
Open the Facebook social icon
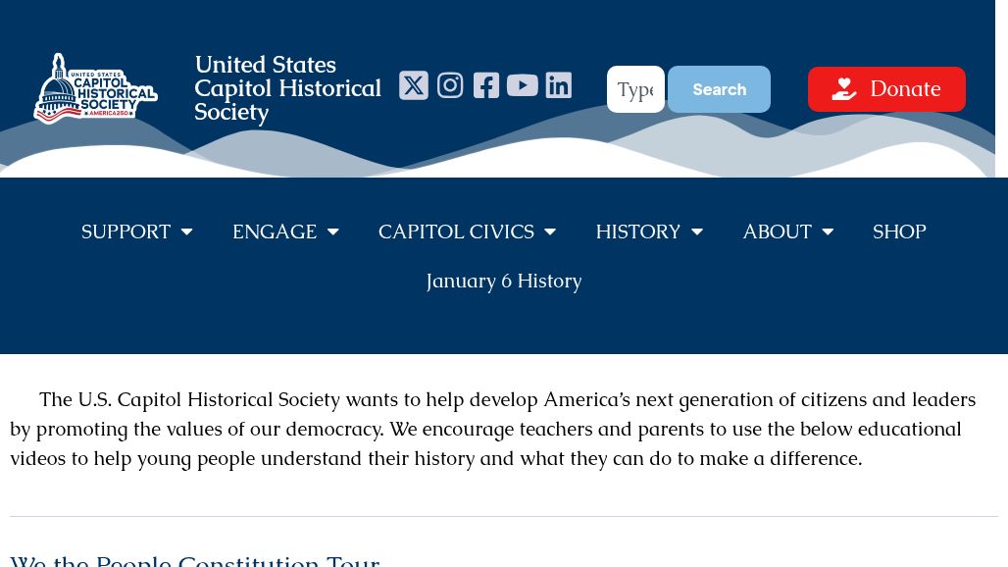(x=486, y=85)
